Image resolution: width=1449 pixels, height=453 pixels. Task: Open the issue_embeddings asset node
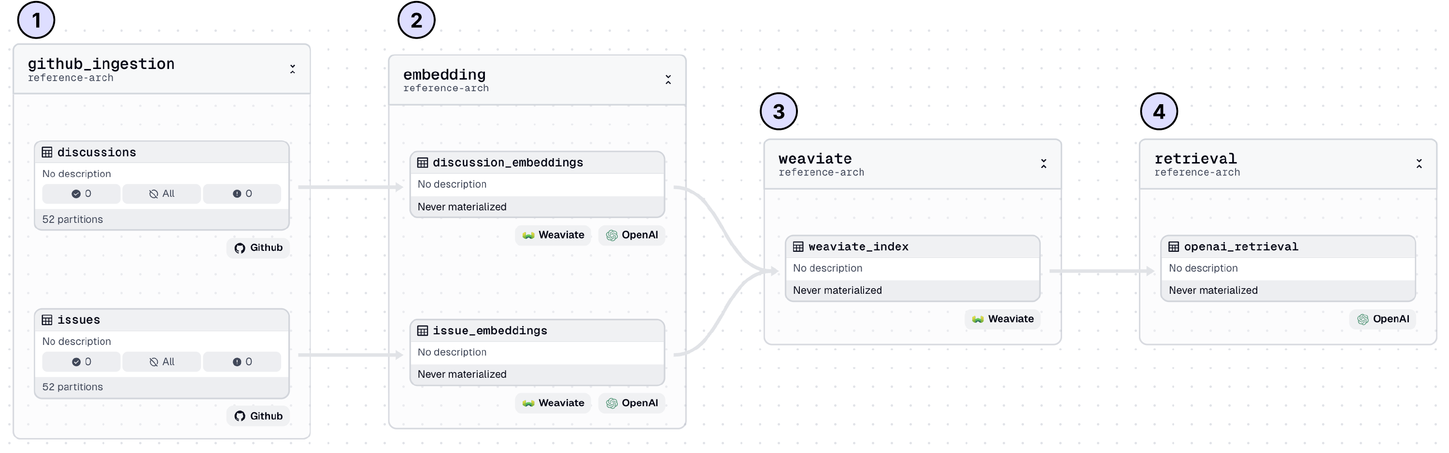point(489,330)
